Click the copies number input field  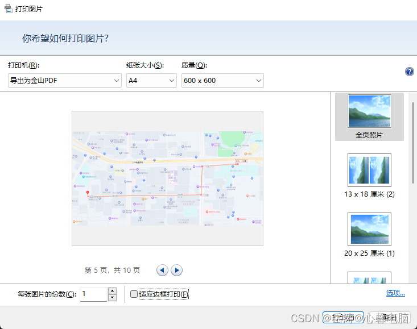tap(94, 294)
